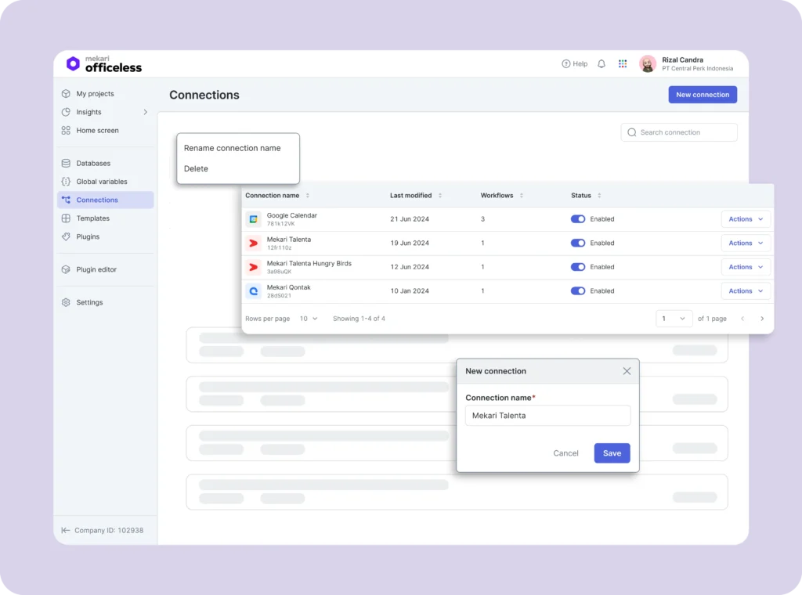Close the New connection dialog
Image resolution: width=802 pixels, height=595 pixels.
tap(627, 371)
